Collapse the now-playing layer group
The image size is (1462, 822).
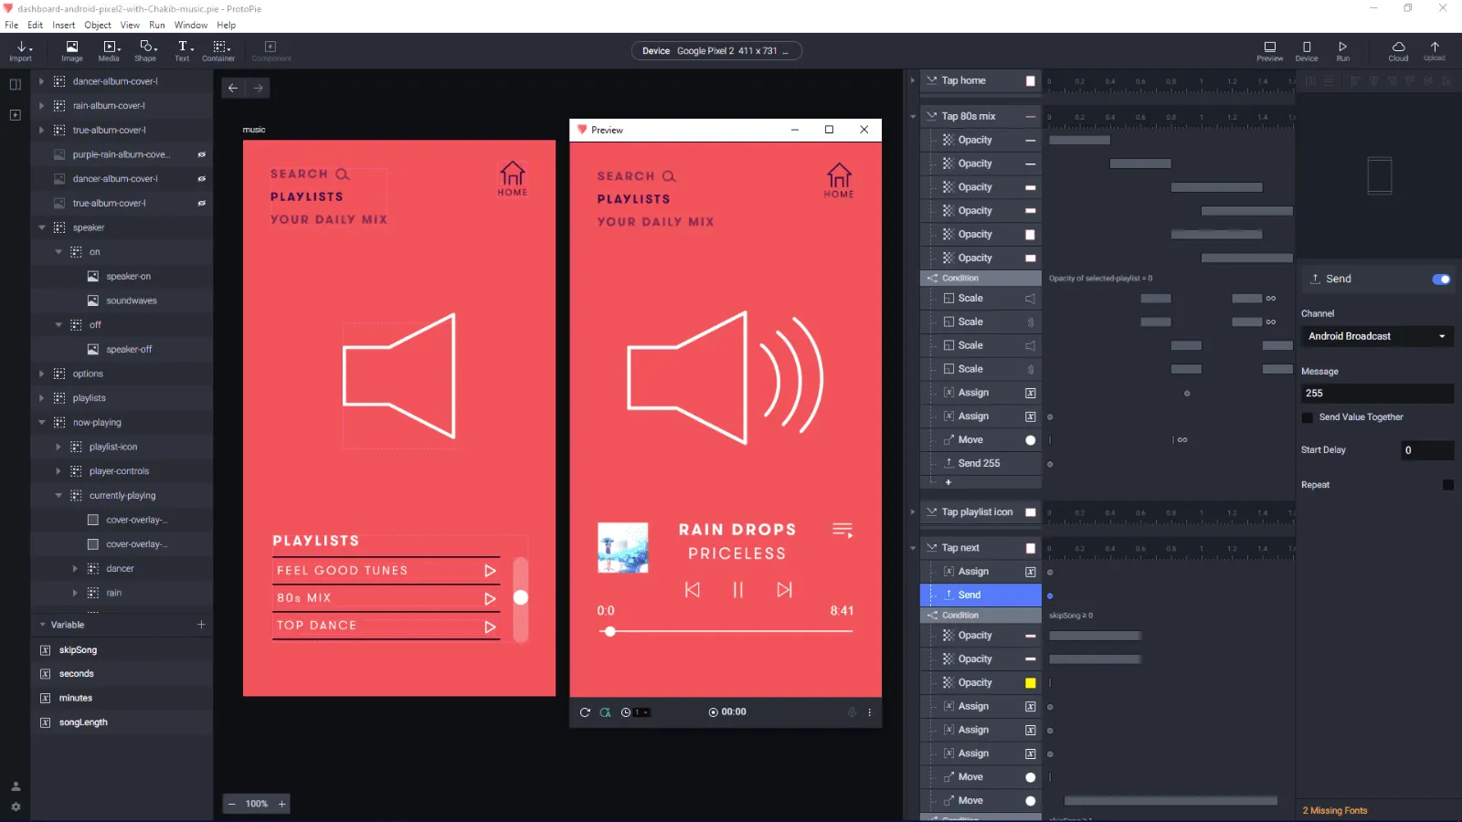point(42,423)
